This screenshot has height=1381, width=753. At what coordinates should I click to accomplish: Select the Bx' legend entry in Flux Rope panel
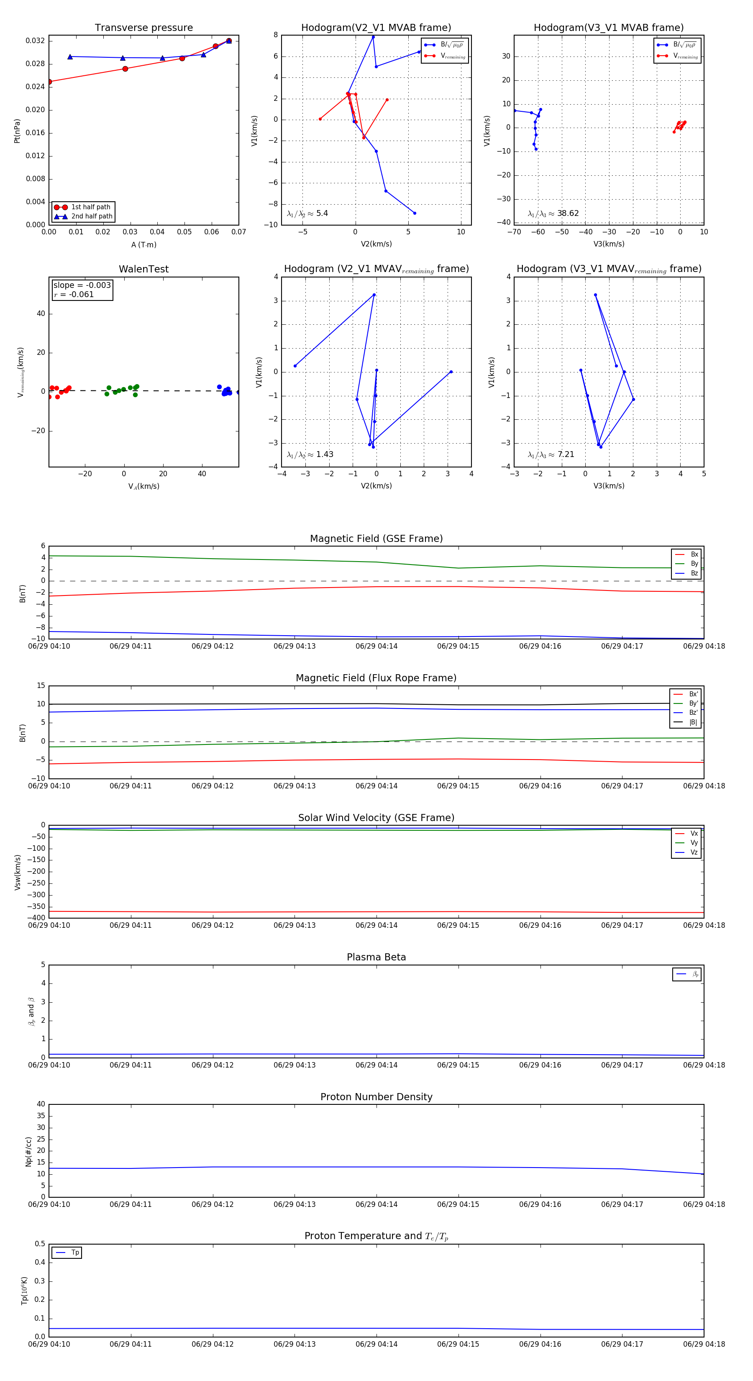point(686,694)
